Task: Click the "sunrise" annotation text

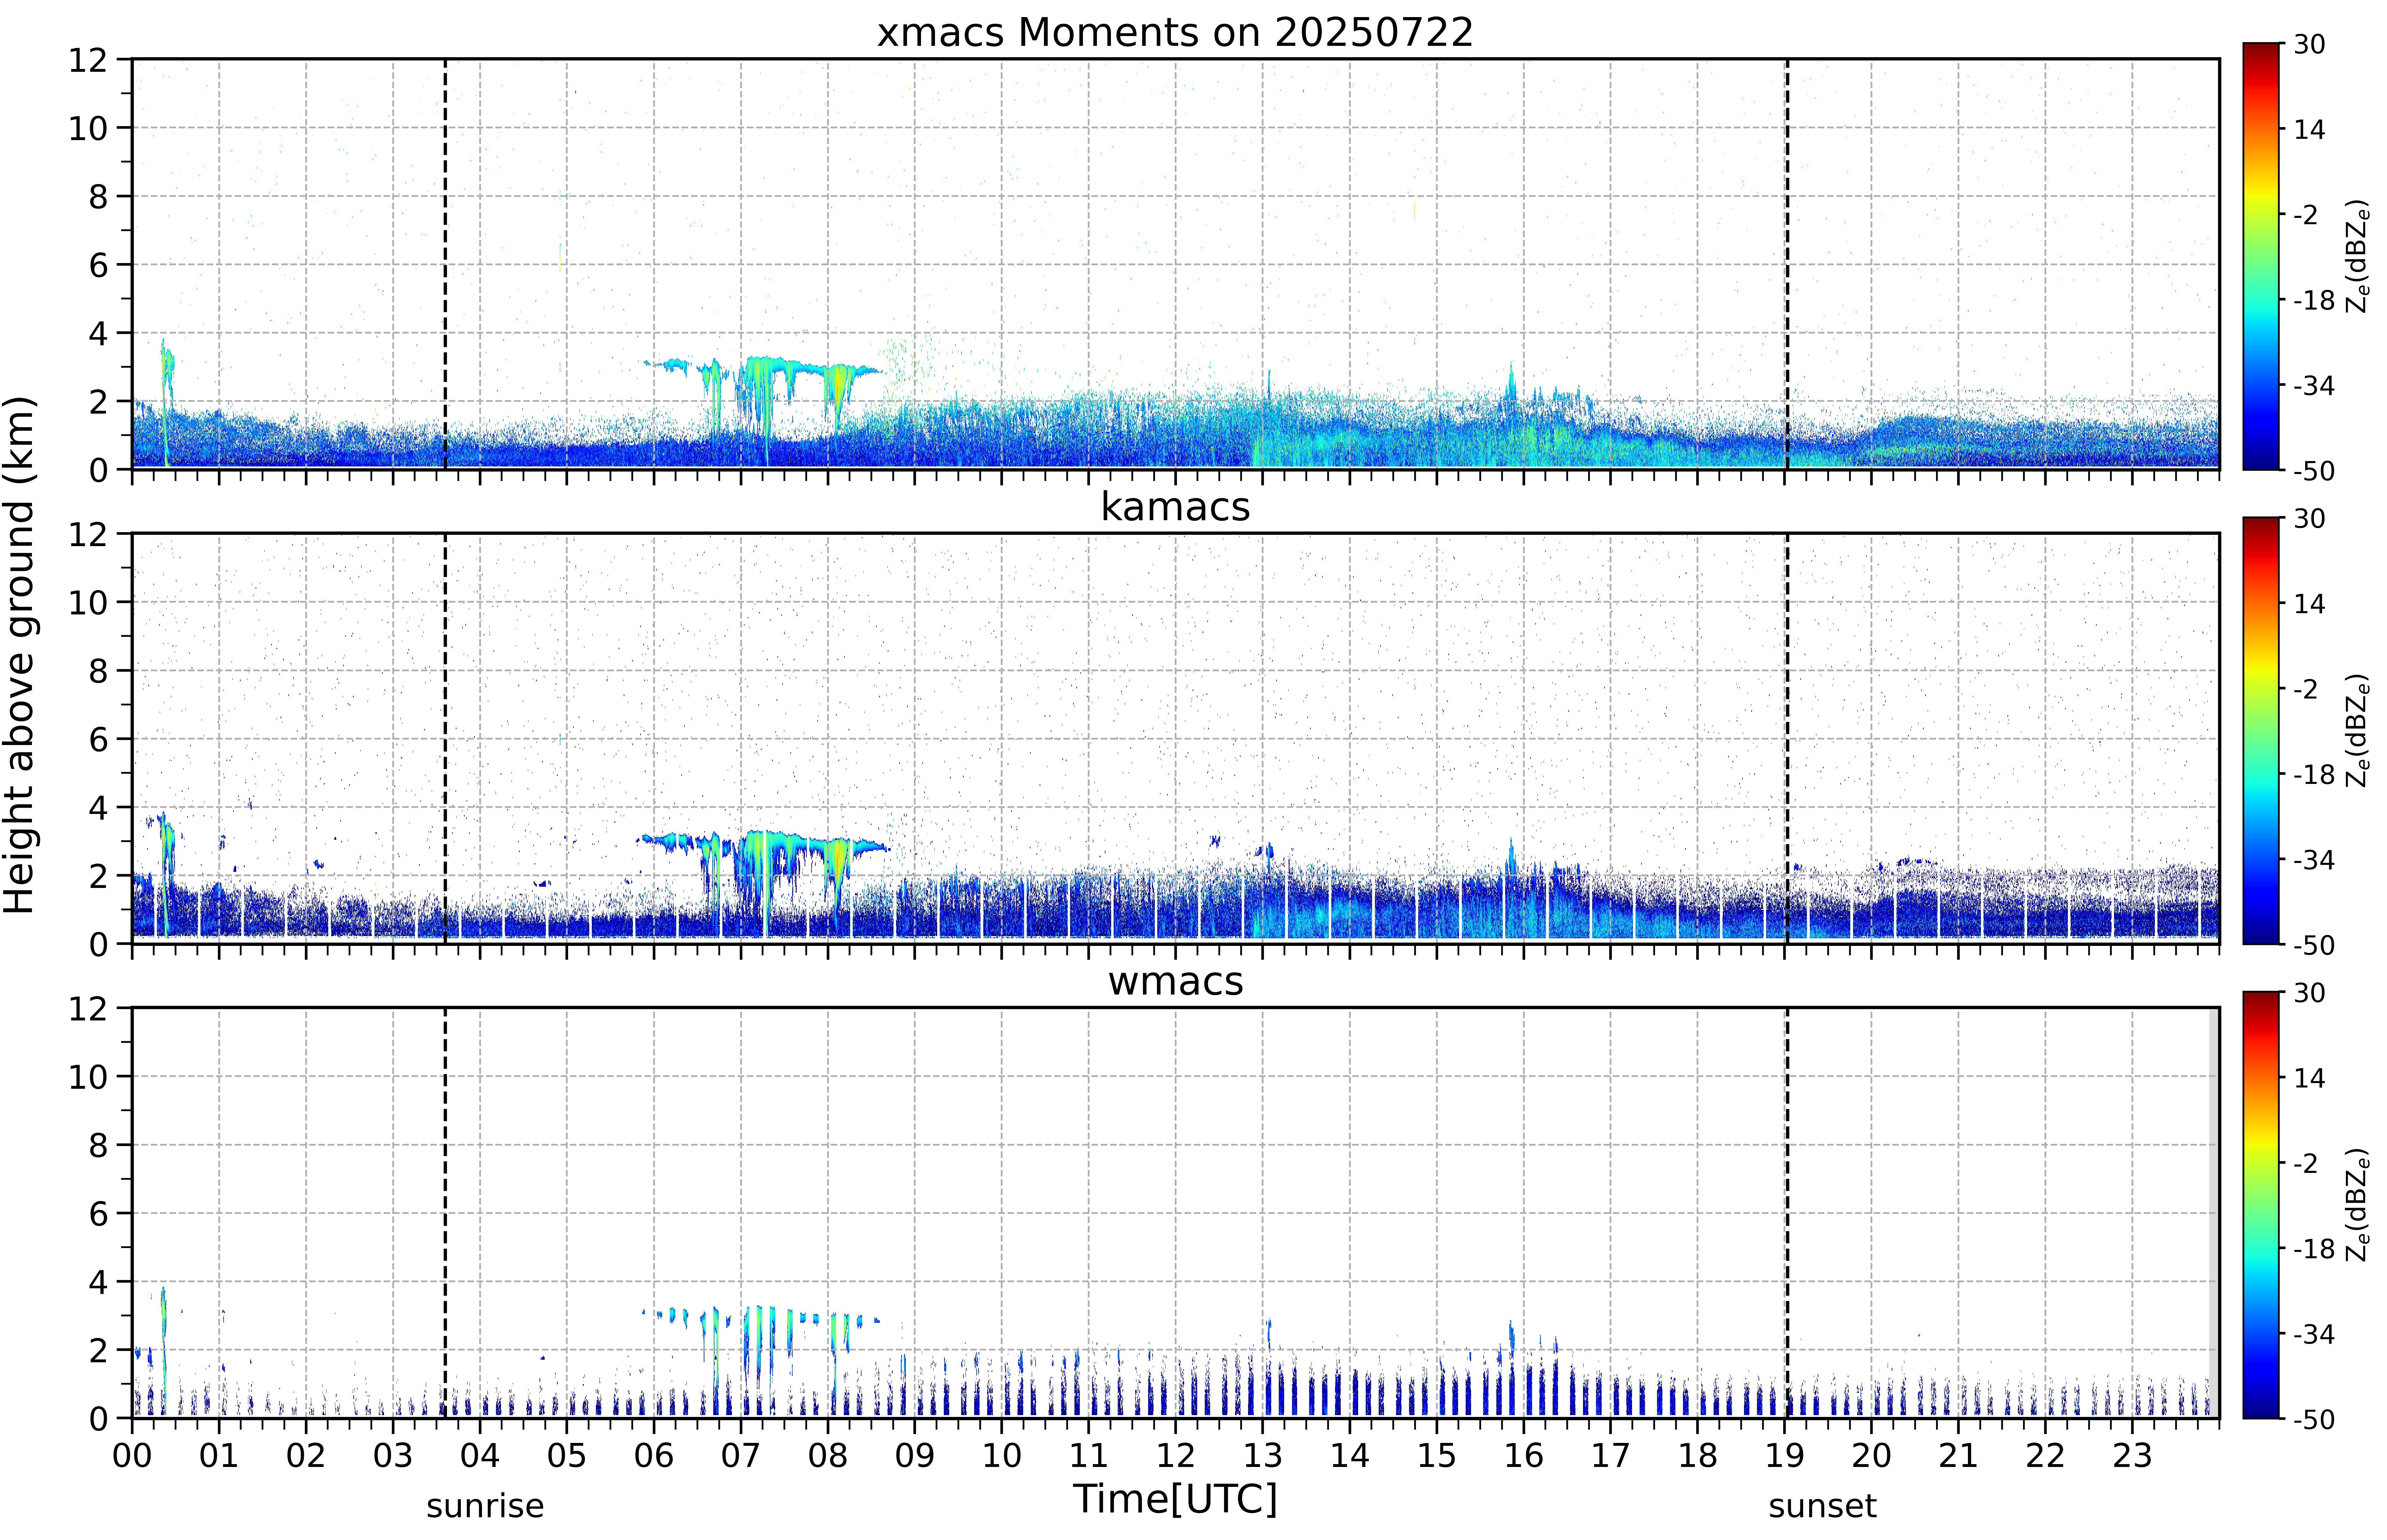Action: 485,1506
